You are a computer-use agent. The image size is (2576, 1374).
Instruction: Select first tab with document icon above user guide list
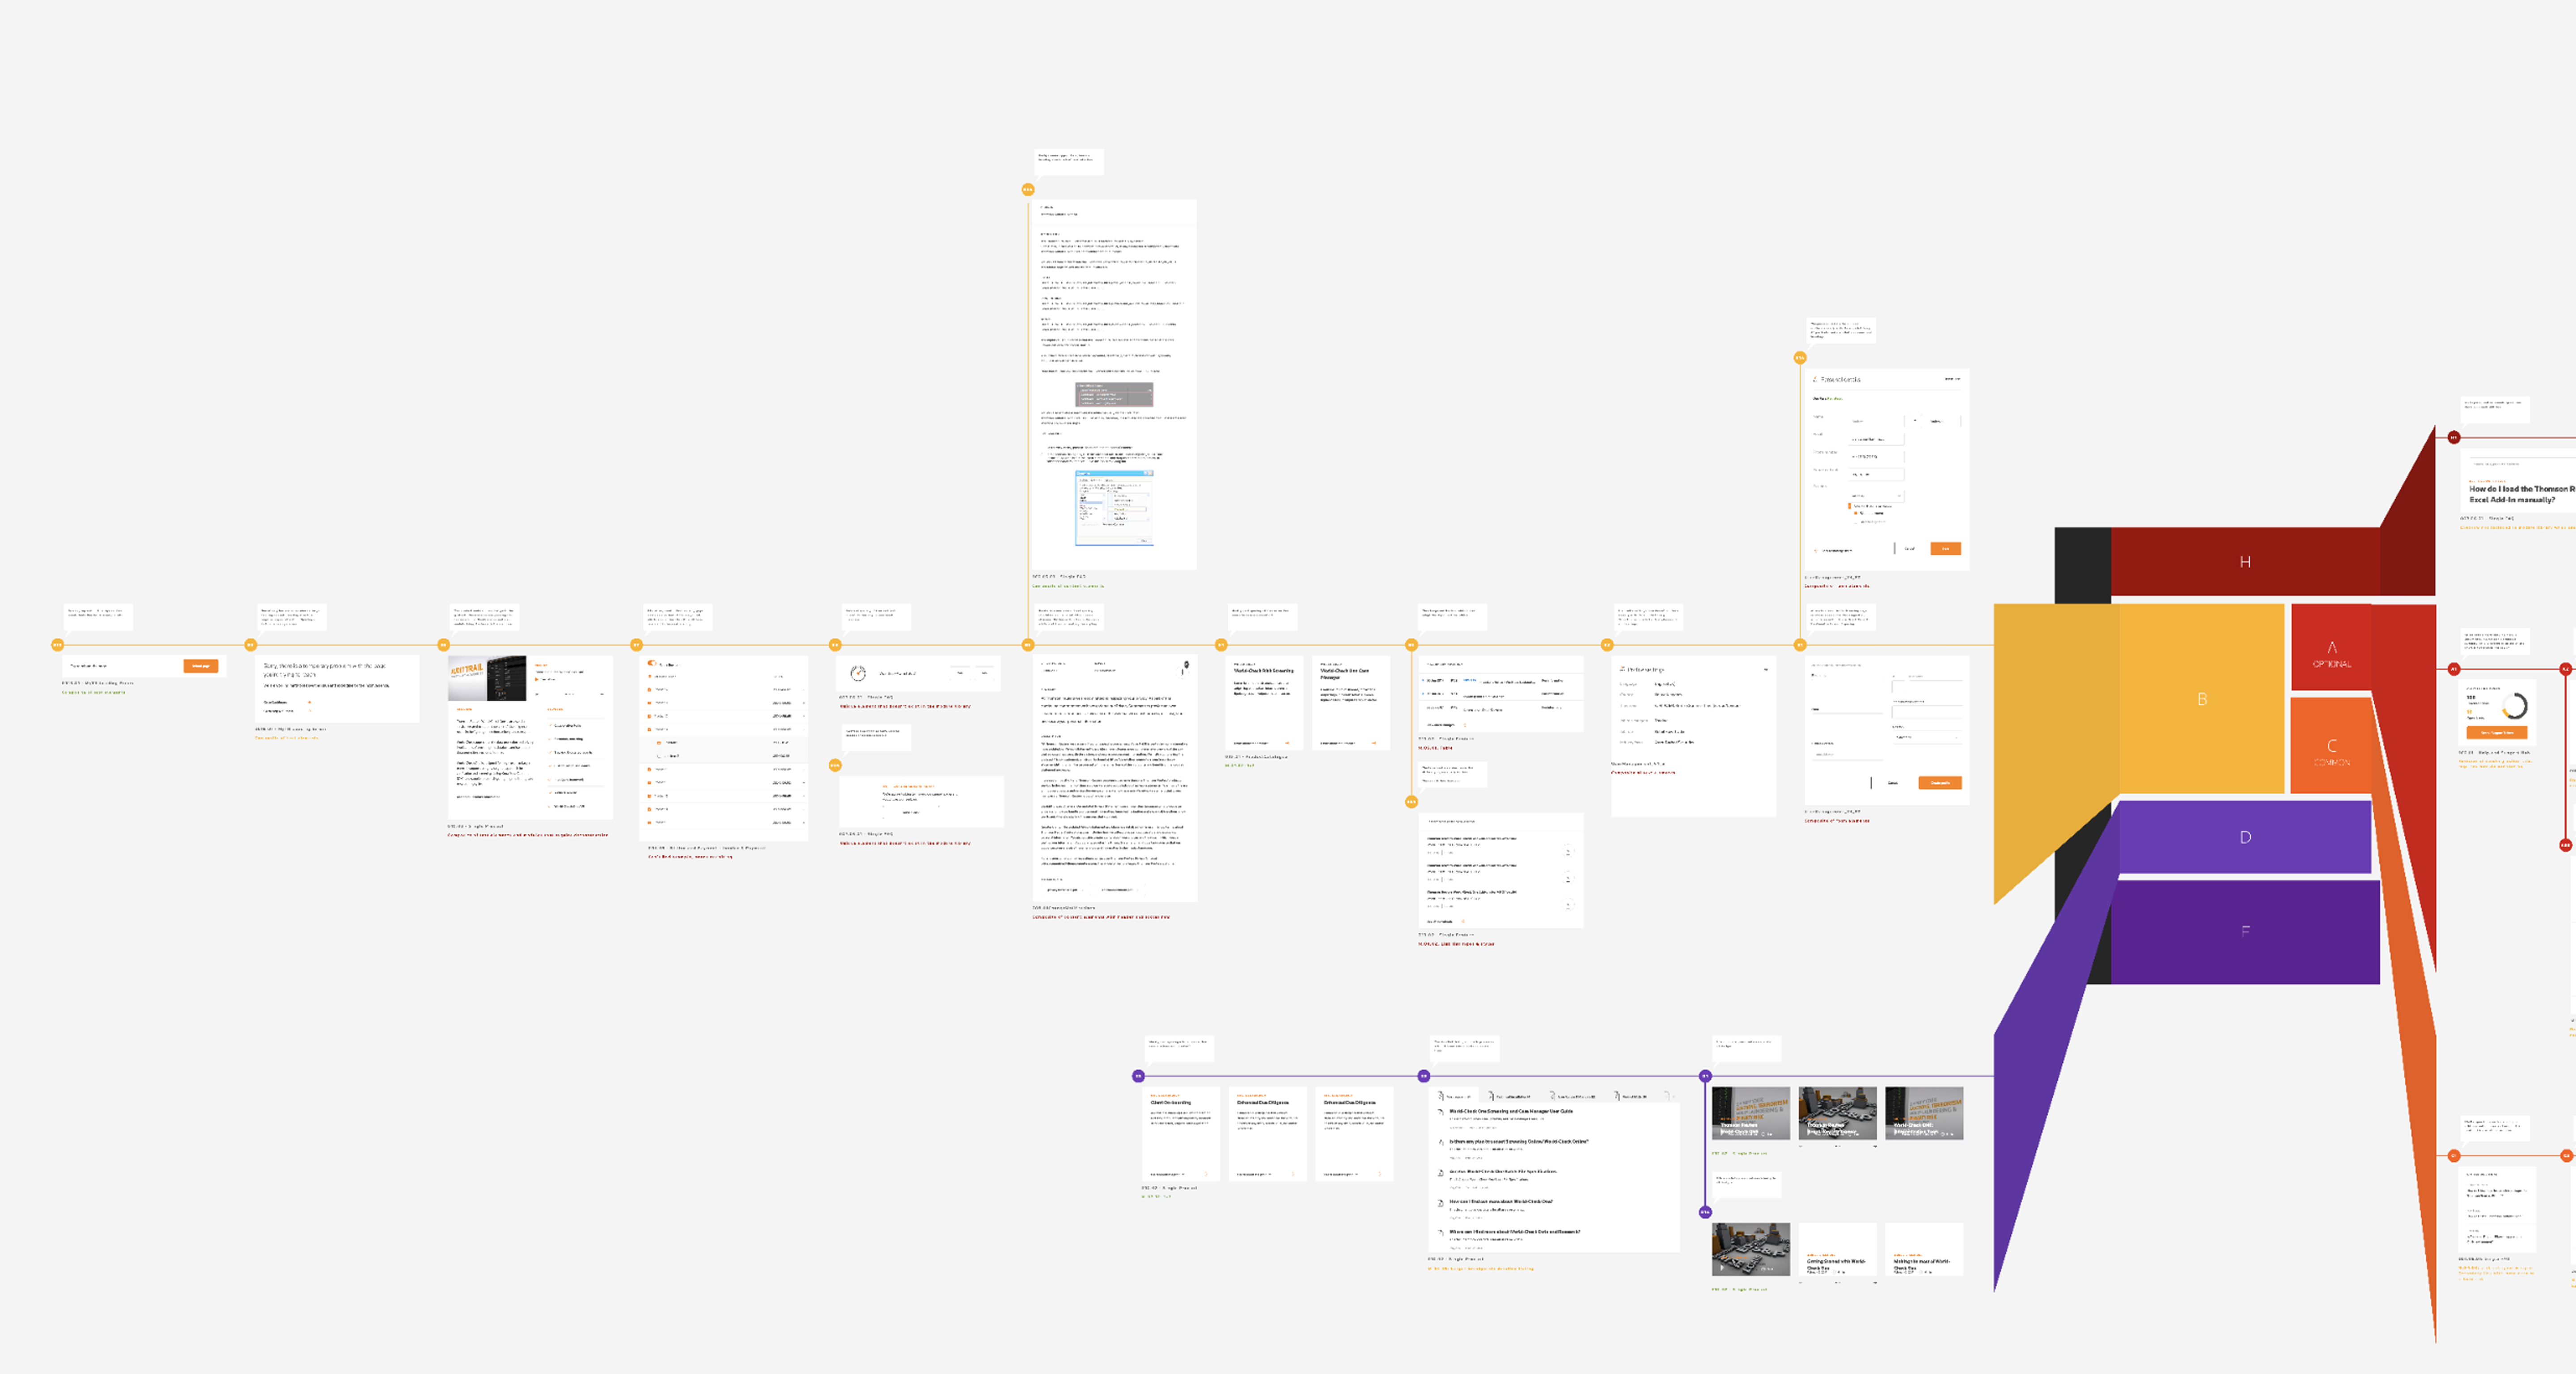[x=1454, y=1096]
